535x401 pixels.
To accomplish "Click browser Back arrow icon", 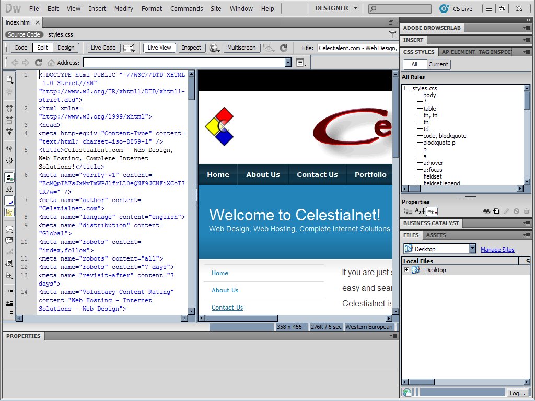I will (15, 63).
